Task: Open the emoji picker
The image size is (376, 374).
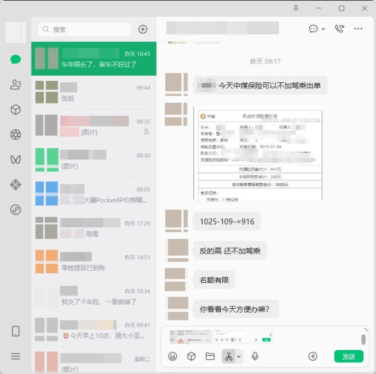Action: [173, 356]
